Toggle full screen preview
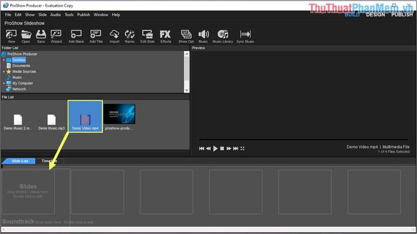 (242, 149)
